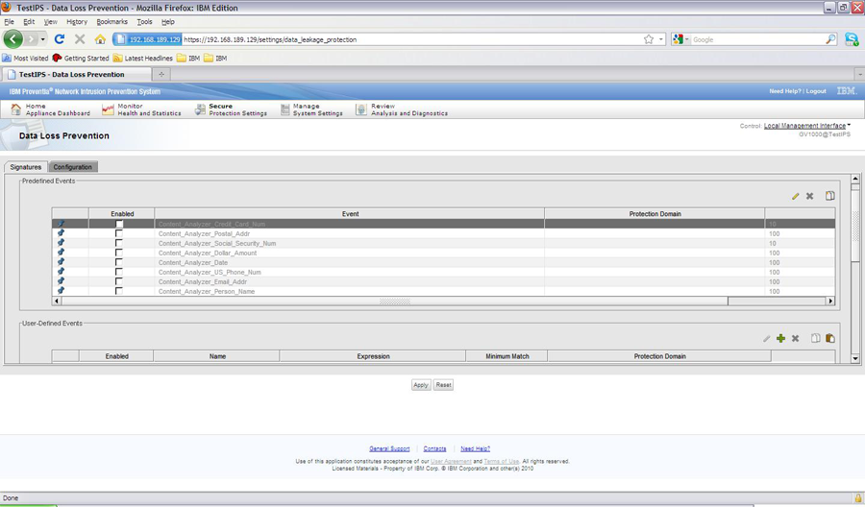The image size is (865, 507).
Task: Click the delete X icon in Predefined Events
Action: pos(809,196)
